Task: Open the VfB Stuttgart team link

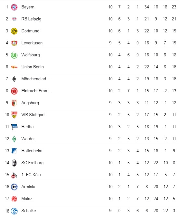Action: 33,115
